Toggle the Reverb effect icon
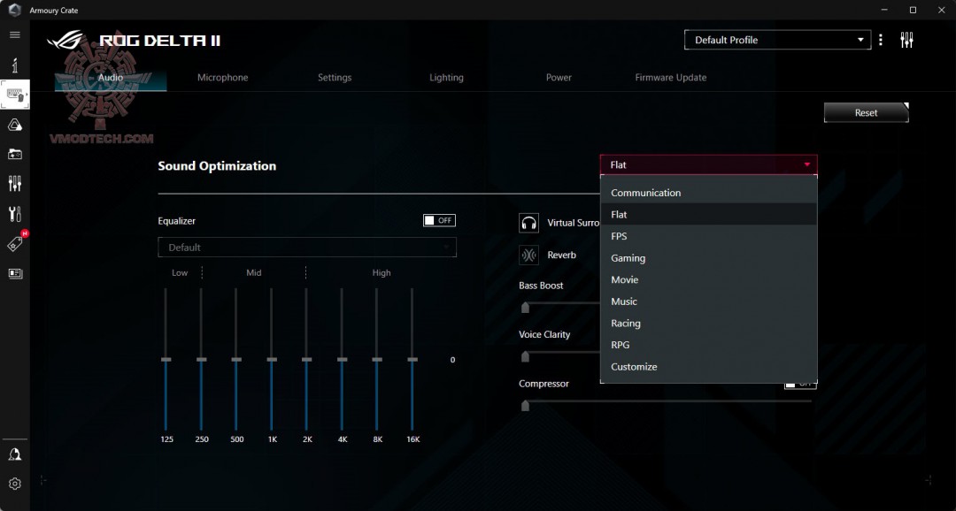Viewport: 956px width, 511px height. (x=528, y=255)
